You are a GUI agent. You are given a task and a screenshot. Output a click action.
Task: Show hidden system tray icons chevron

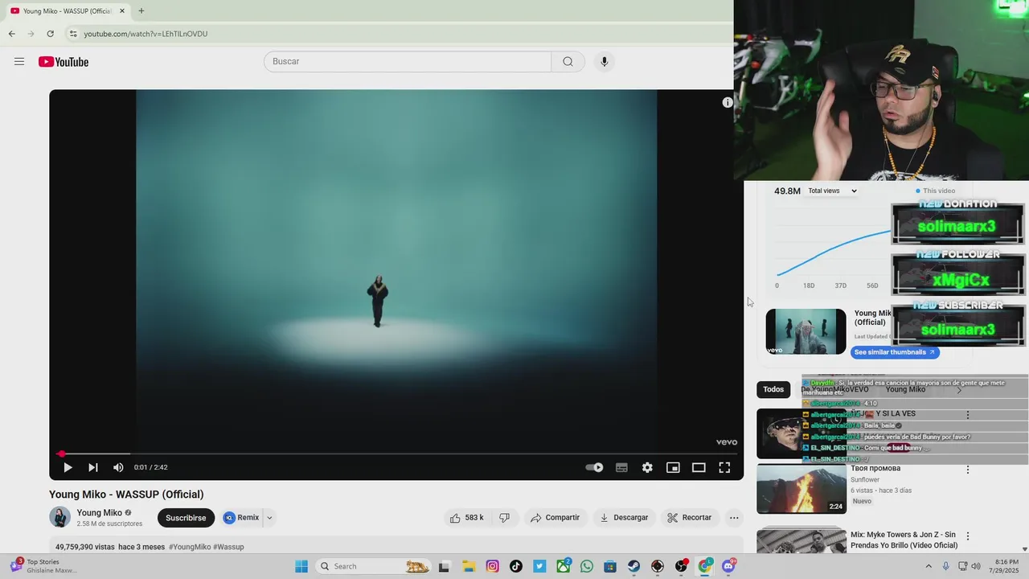(x=929, y=566)
